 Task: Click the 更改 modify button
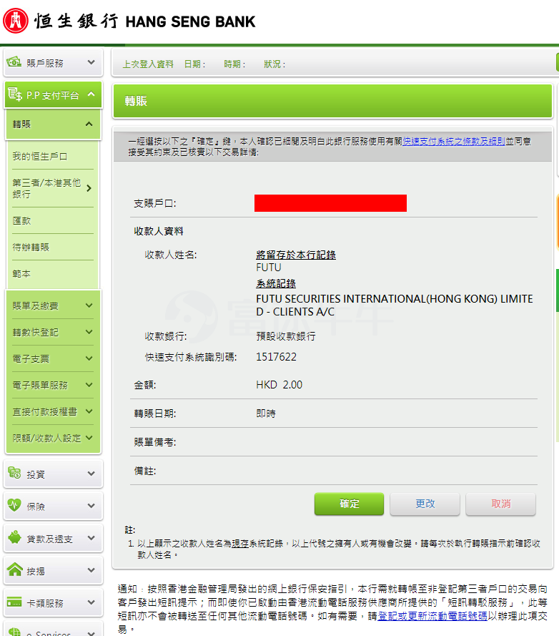pyautogui.click(x=425, y=504)
